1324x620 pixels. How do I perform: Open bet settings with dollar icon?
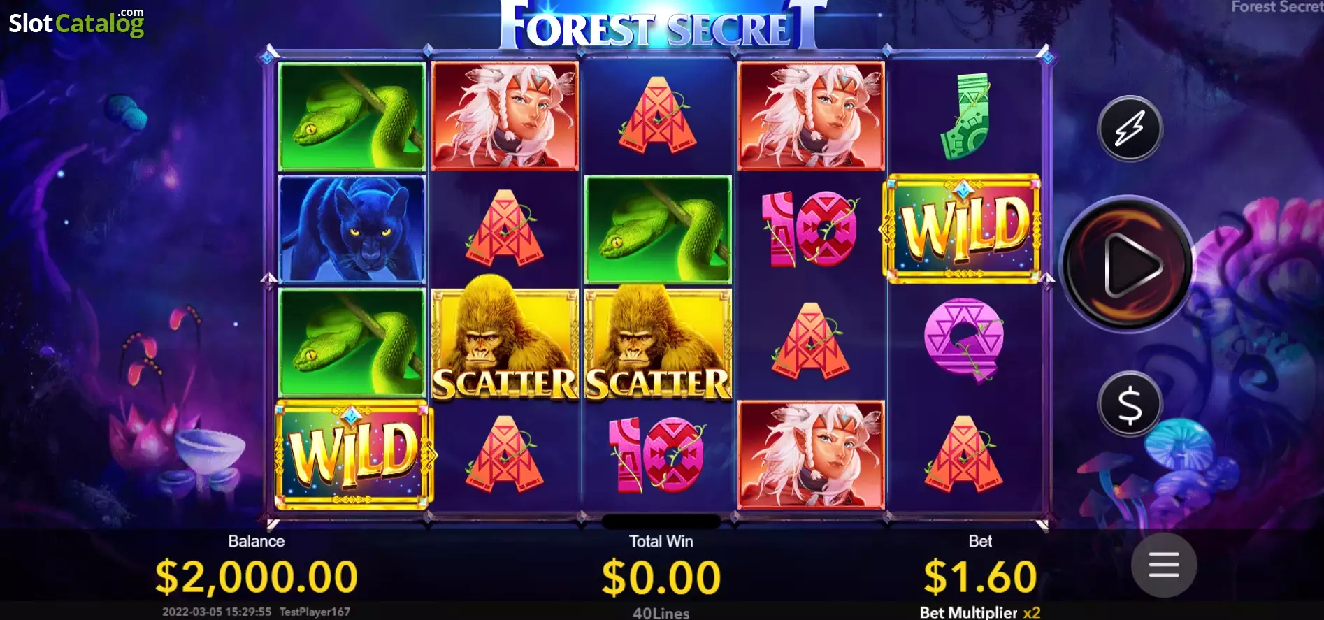point(1130,405)
